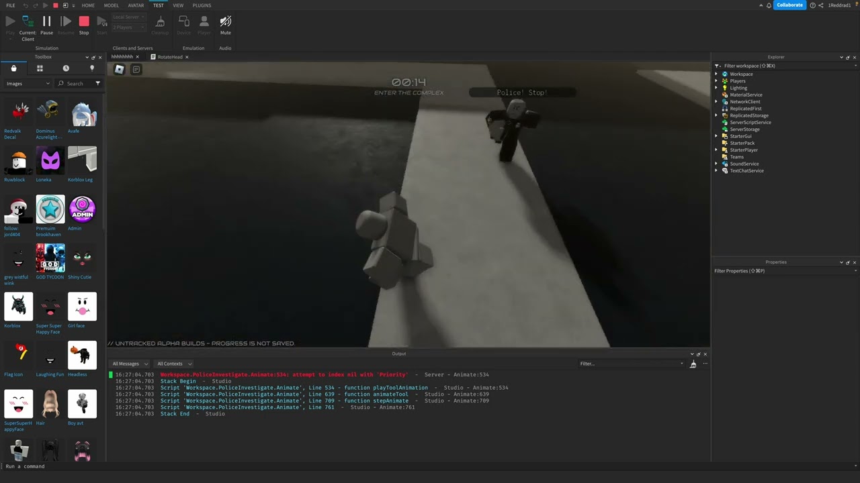Select the Admin badge thumbnail
Viewport: 860px width, 483px height.
[x=82, y=209]
